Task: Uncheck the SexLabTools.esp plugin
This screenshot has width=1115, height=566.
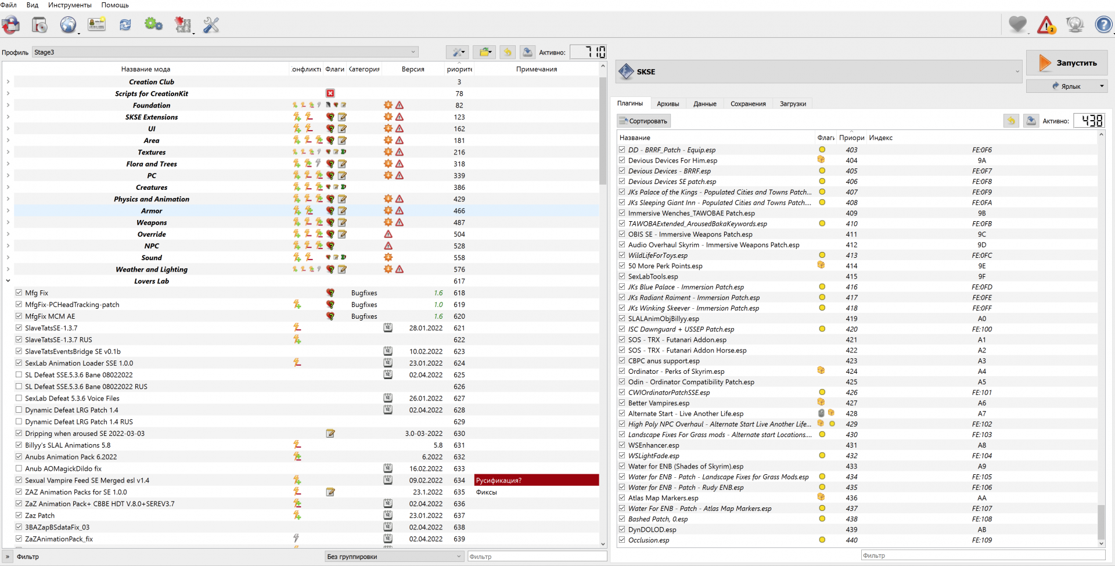Action: click(x=622, y=276)
